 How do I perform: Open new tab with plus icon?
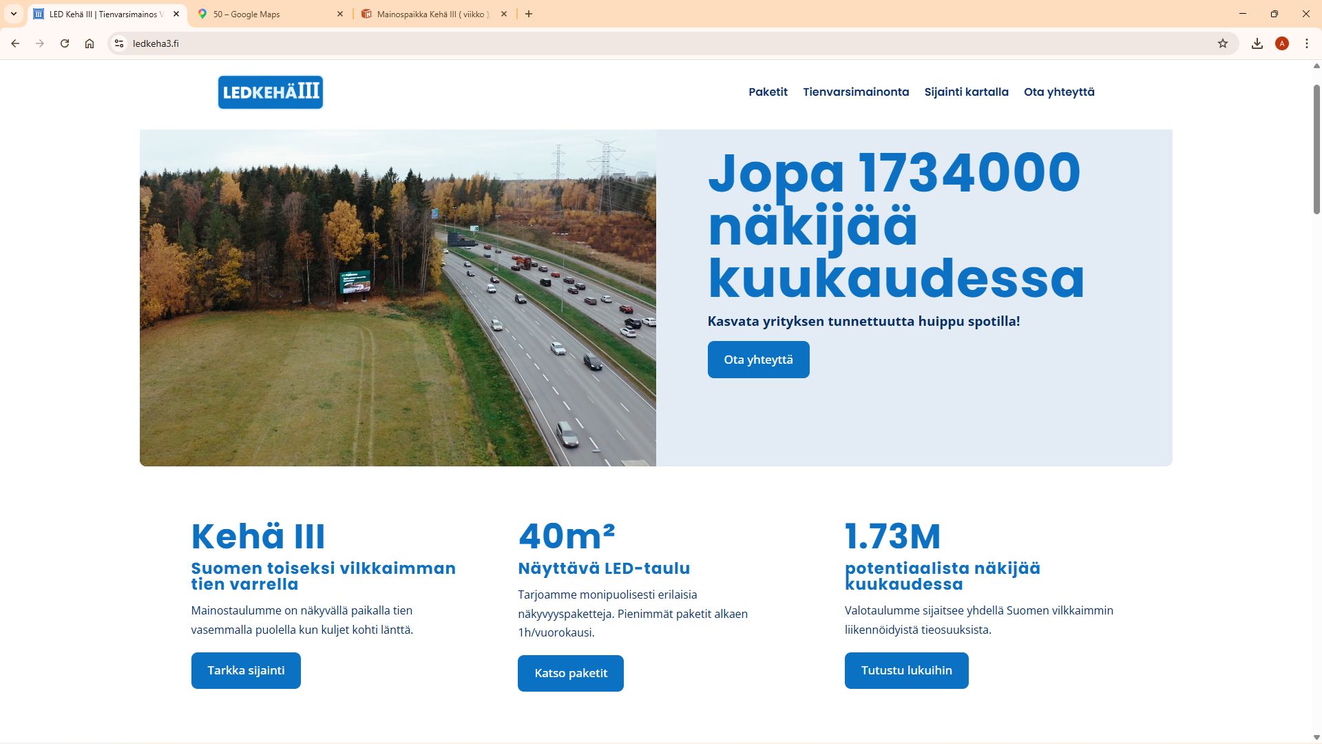point(529,14)
